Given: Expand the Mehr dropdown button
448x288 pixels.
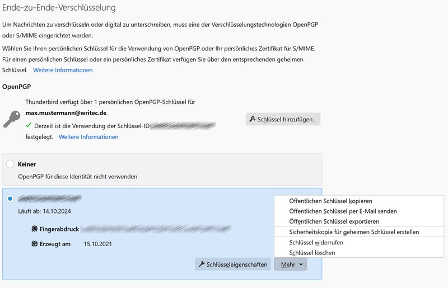Looking at the screenshot, I should tap(290, 264).
